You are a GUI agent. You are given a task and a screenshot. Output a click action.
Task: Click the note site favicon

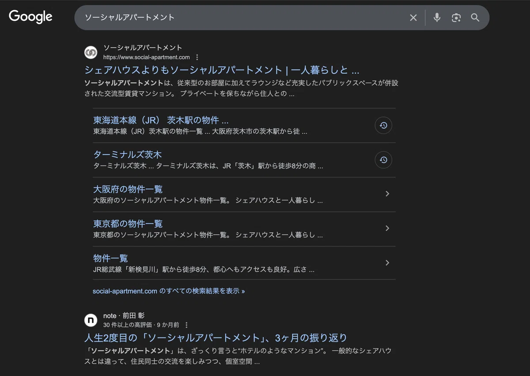[x=91, y=320]
